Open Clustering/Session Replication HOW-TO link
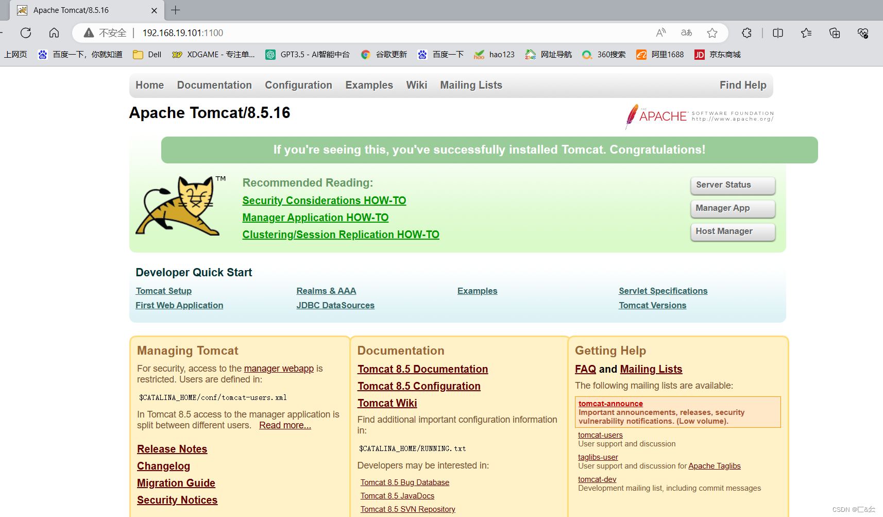 341,235
